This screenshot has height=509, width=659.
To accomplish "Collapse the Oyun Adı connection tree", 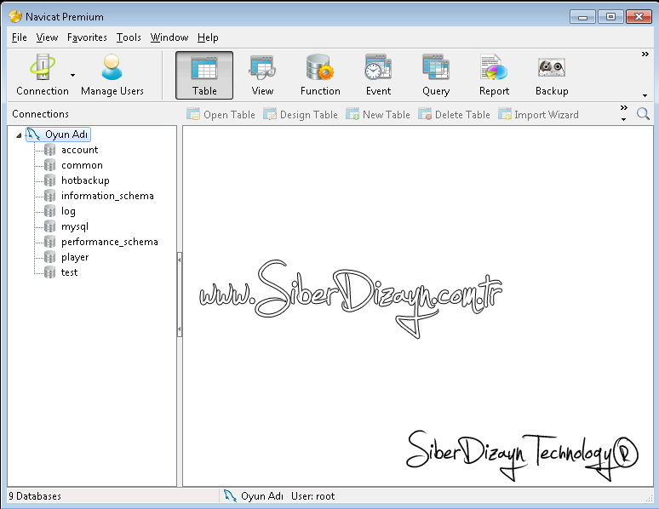I will 19,135.
